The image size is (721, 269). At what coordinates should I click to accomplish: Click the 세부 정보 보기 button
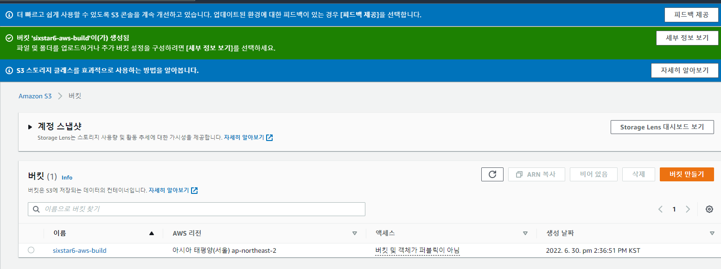(687, 38)
